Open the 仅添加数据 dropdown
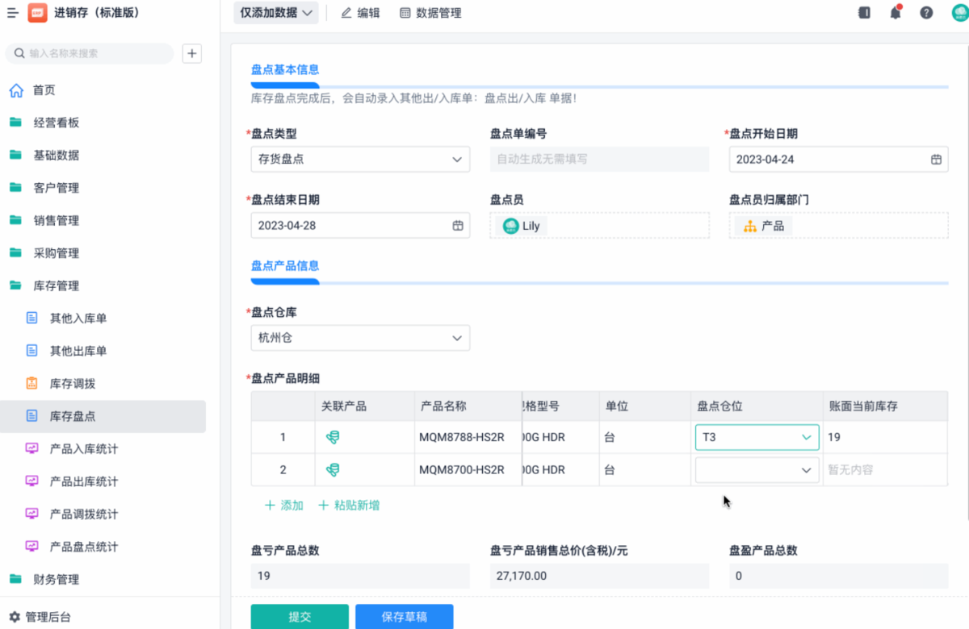 [276, 13]
